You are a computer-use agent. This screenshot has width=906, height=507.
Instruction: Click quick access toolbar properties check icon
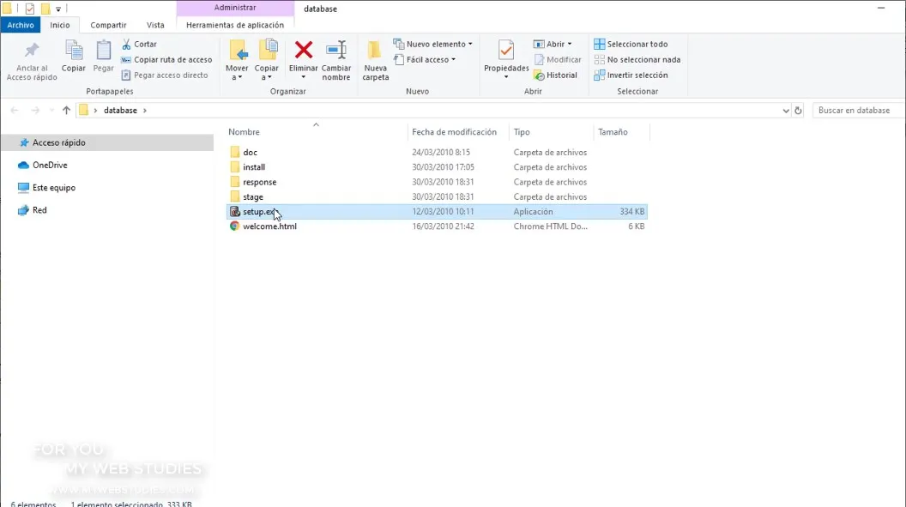coord(30,9)
